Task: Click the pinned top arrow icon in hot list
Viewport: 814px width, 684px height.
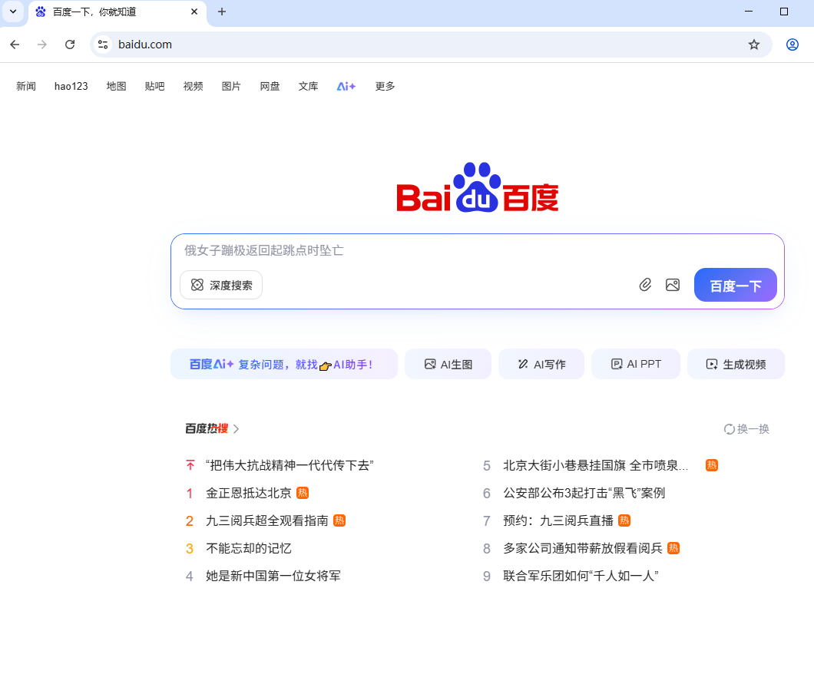Action: [190, 465]
